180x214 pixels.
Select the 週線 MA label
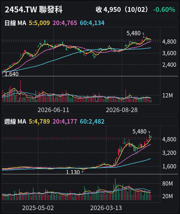pyautogui.click(x=15, y=121)
